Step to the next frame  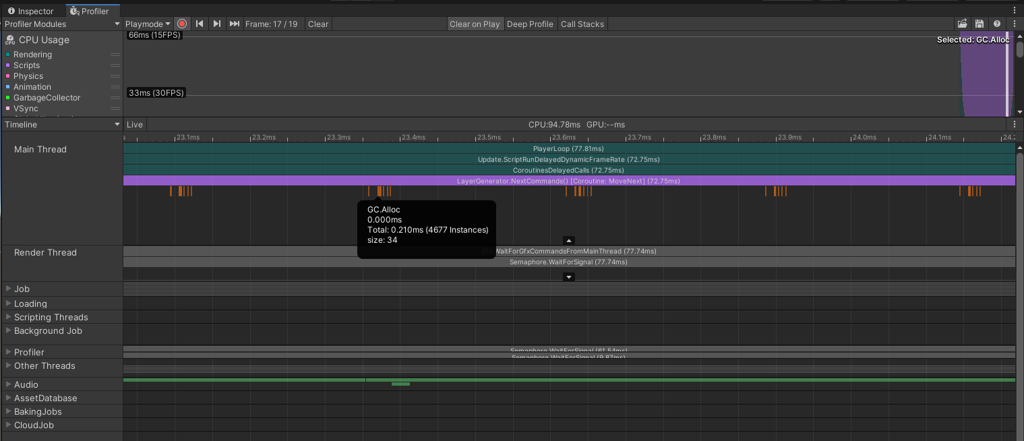(216, 24)
